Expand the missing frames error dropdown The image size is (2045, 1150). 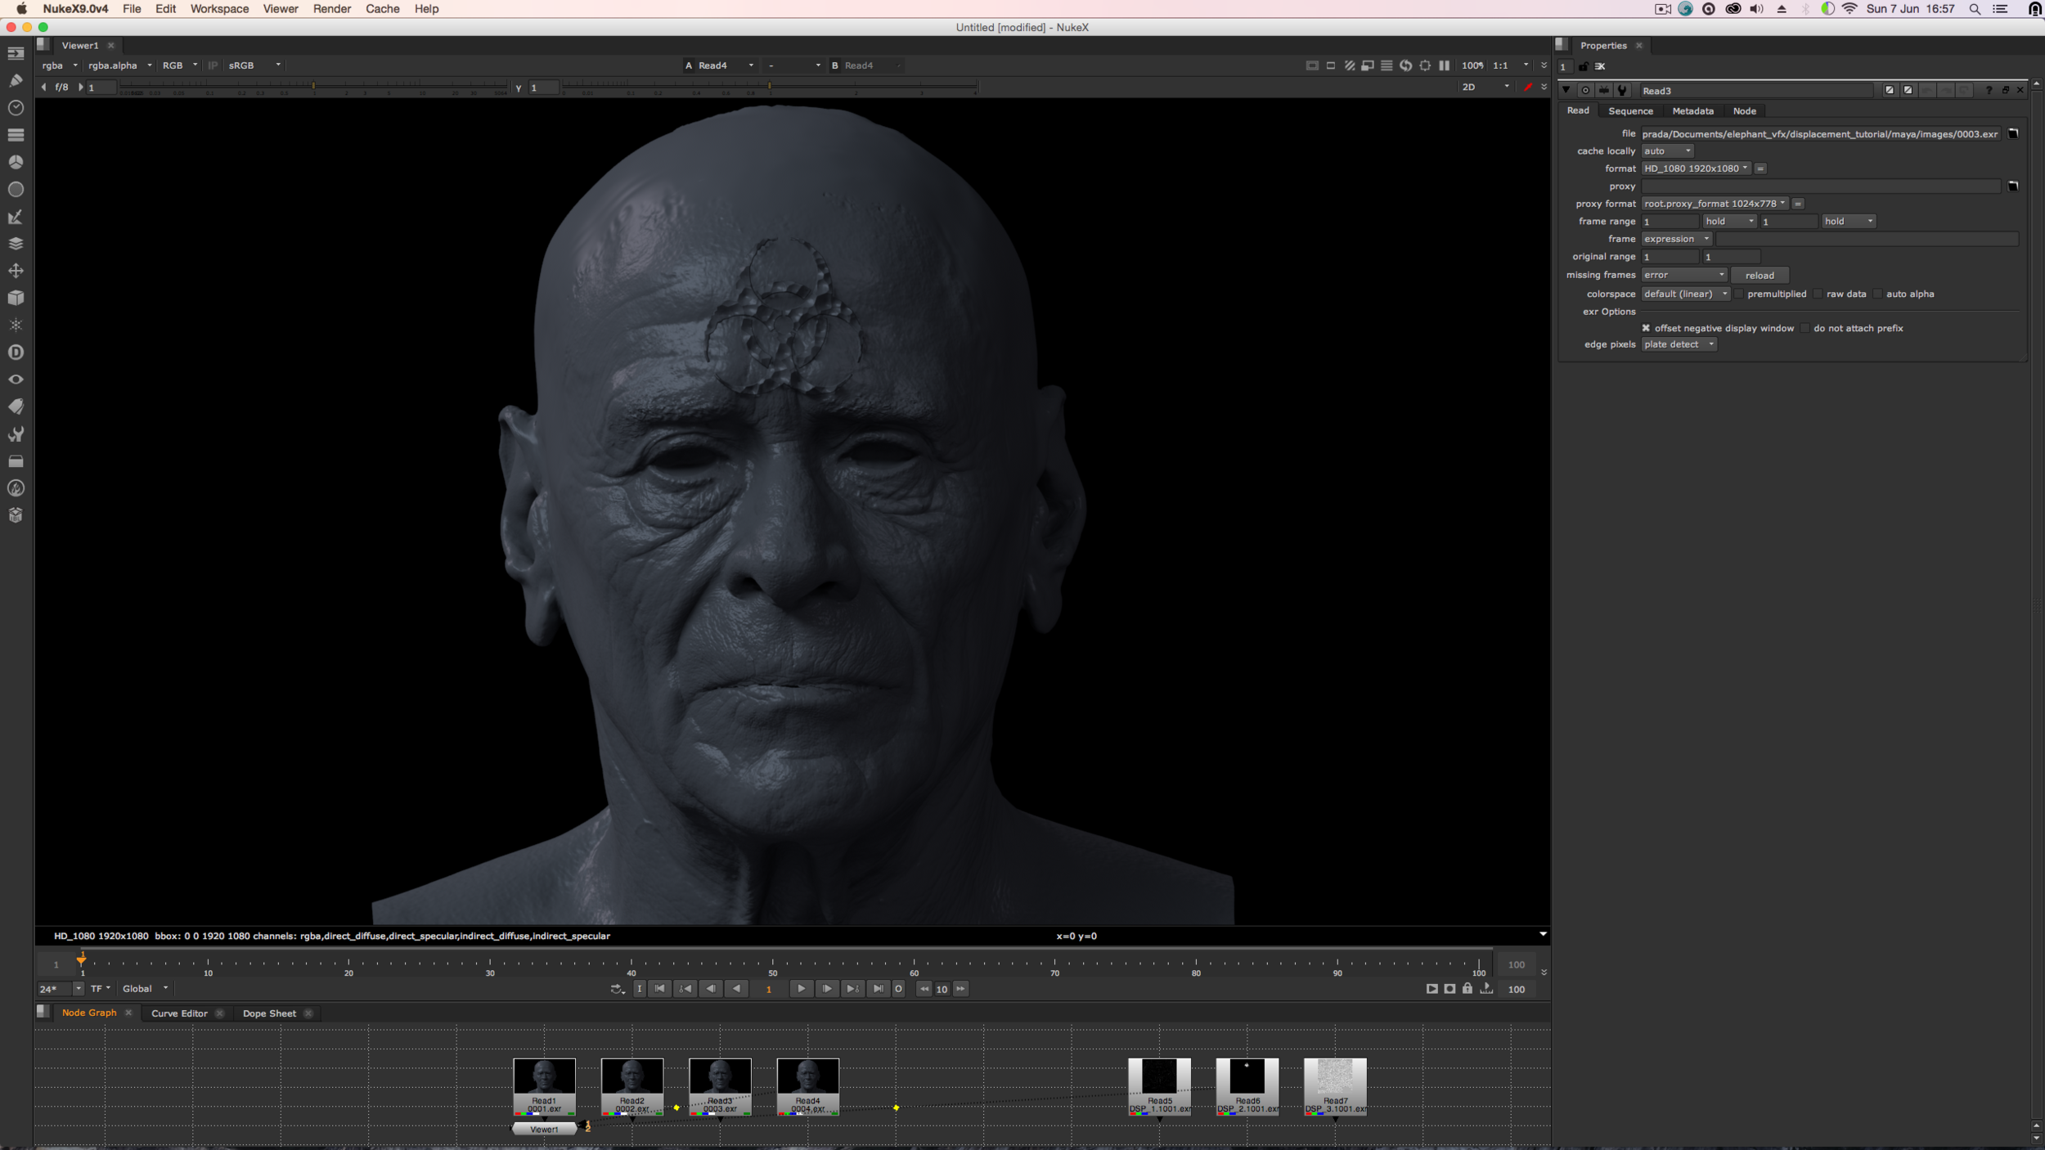click(1683, 275)
